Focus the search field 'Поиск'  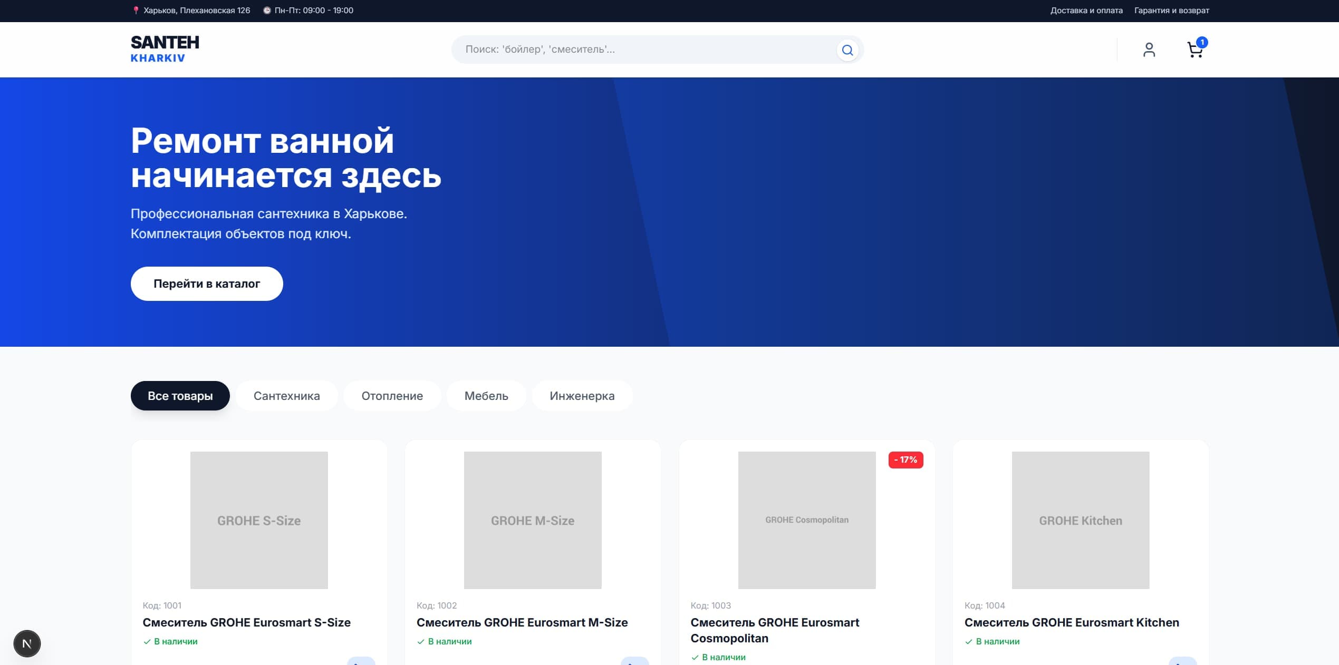(657, 50)
